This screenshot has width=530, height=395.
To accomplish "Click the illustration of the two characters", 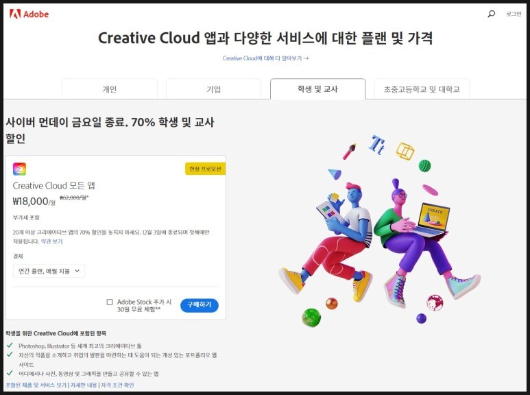I will tap(379, 232).
